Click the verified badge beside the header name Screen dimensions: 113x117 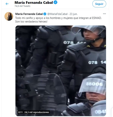(x=55, y=2)
